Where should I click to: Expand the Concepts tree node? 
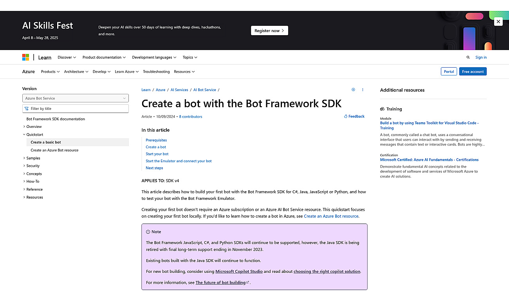pos(24,174)
